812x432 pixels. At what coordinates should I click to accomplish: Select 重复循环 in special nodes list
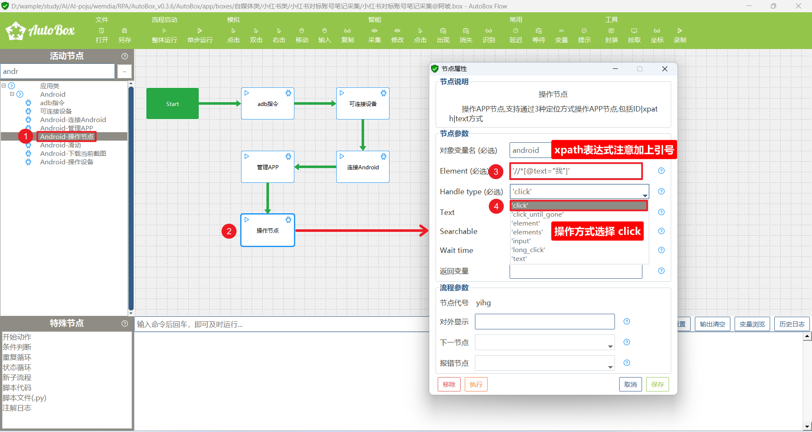coord(17,357)
